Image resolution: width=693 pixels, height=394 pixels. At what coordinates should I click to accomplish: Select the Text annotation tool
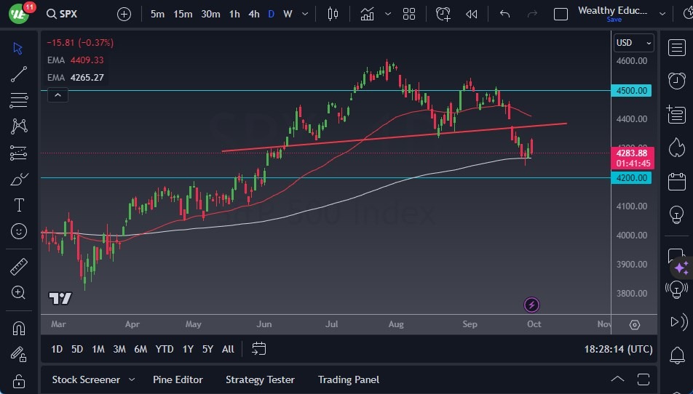[20, 205]
